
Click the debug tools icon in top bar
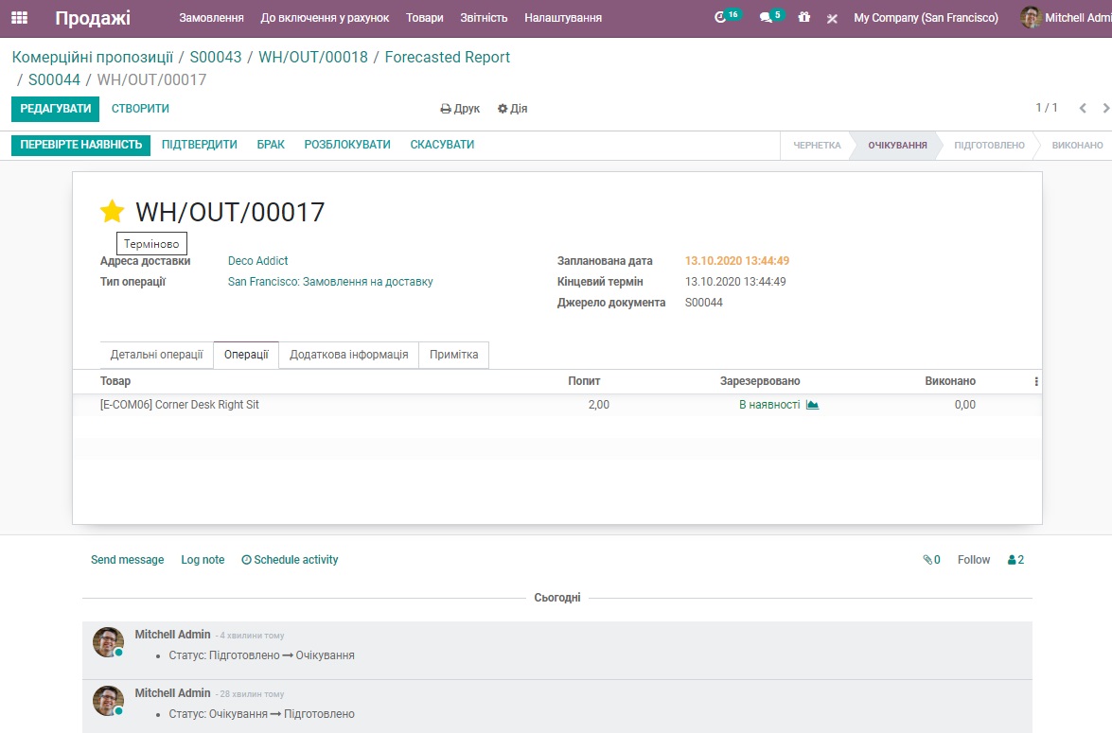(832, 18)
